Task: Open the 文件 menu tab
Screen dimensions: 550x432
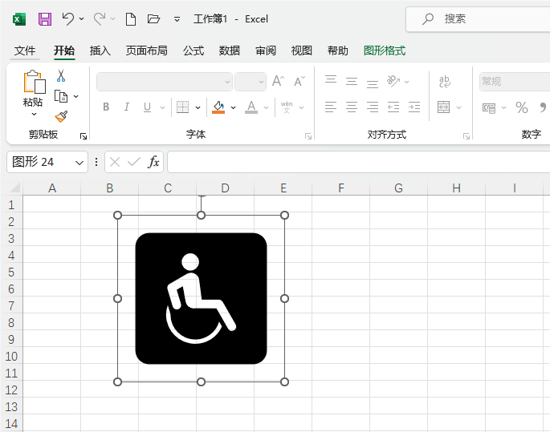Action: (25, 50)
